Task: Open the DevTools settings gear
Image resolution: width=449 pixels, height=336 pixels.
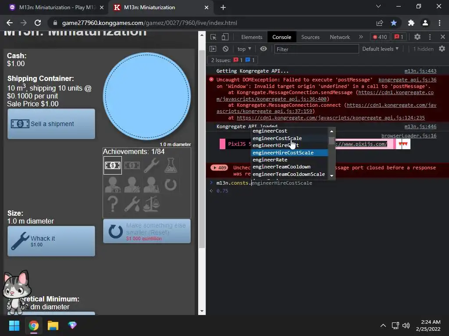Action: [417, 37]
